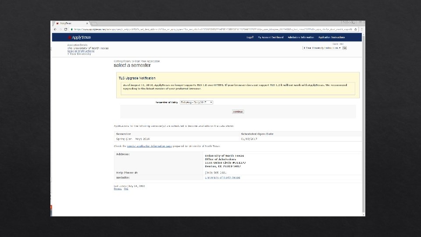Viewport: 421px width, 237px height.
Task: Click the 'Denton, TX 76203-5017' address line
Action: tap(223, 166)
